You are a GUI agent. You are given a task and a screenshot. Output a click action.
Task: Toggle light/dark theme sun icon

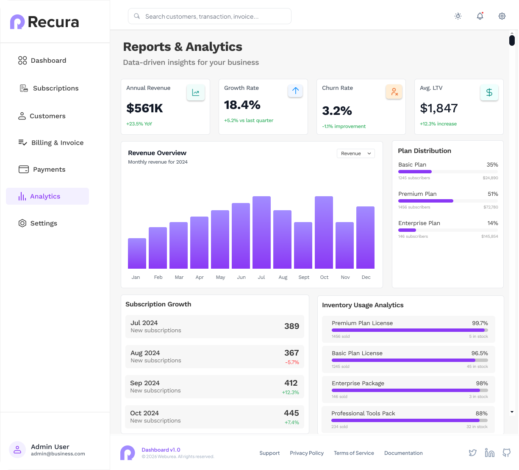458,16
